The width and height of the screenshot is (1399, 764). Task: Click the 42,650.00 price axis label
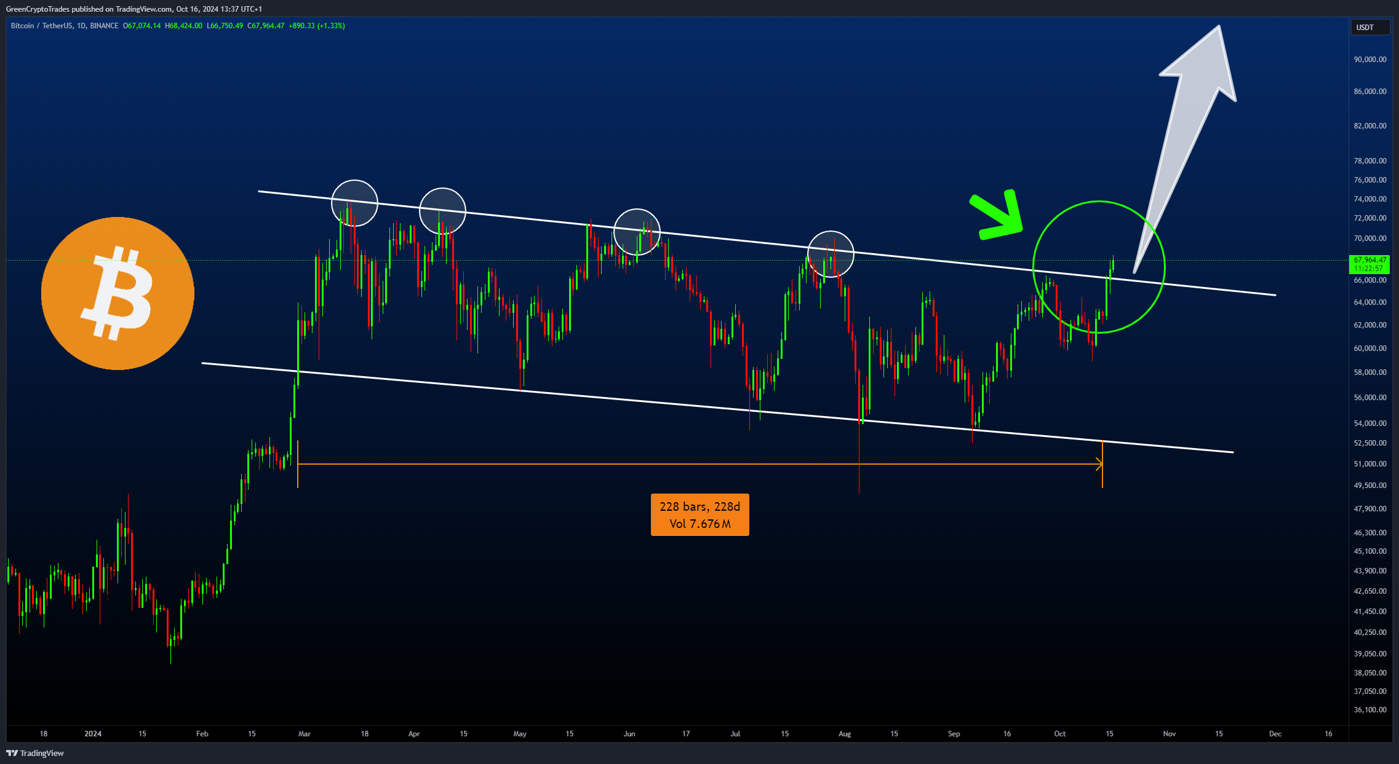coord(1370,591)
